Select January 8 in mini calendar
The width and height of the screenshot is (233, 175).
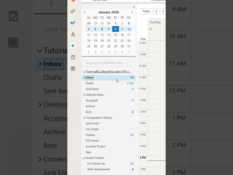(115, 29)
